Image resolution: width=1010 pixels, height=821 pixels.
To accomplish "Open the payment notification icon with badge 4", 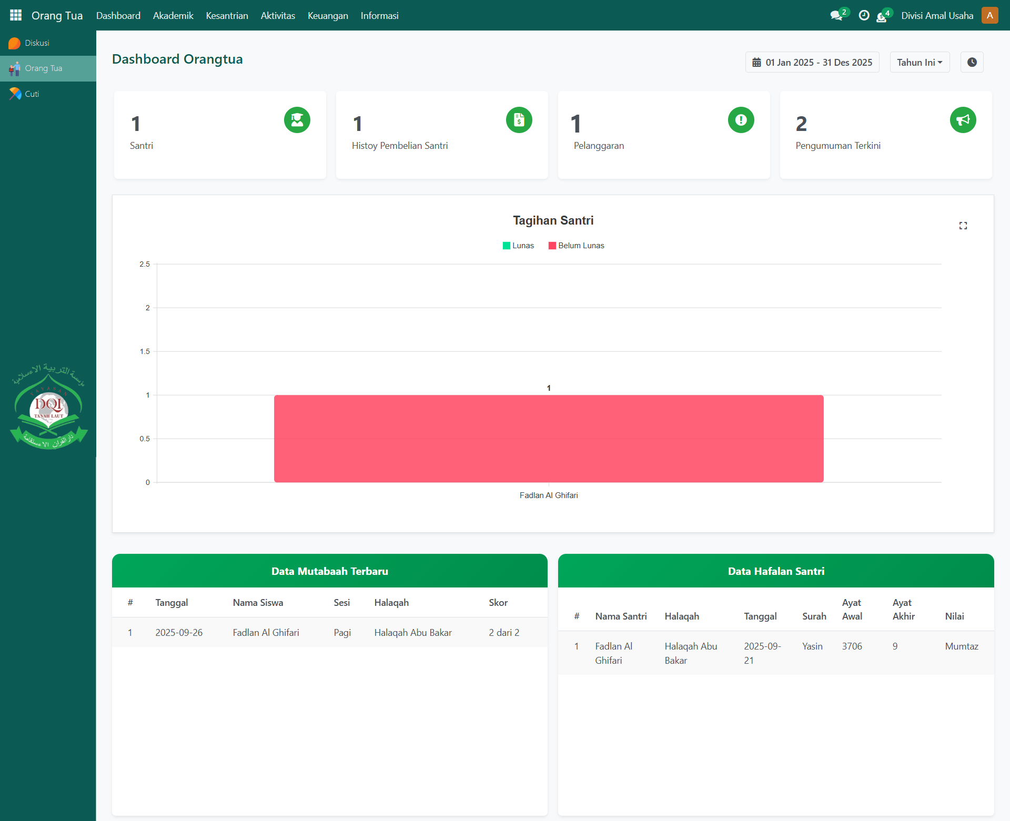I will 882,17.
